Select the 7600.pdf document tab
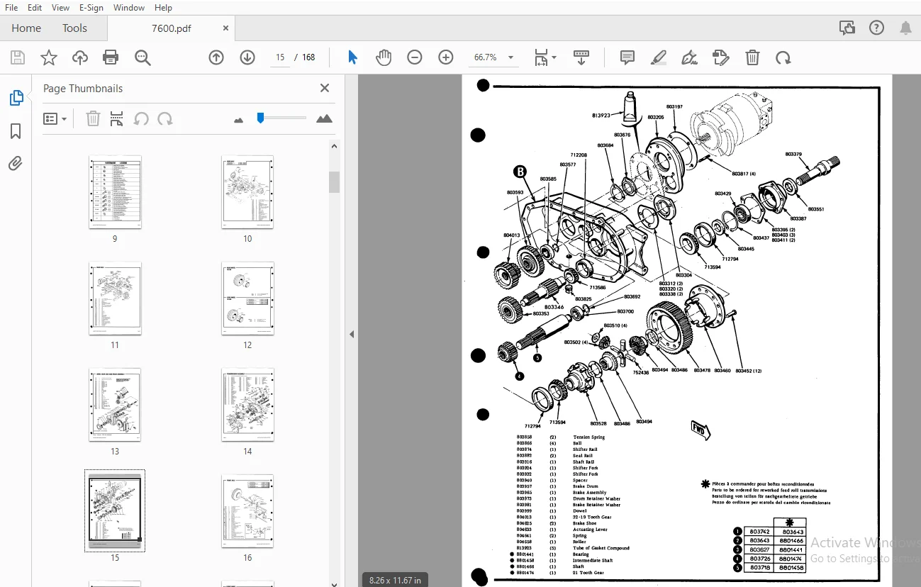Image resolution: width=921 pixels, height=587 pixels. point(172,28)
